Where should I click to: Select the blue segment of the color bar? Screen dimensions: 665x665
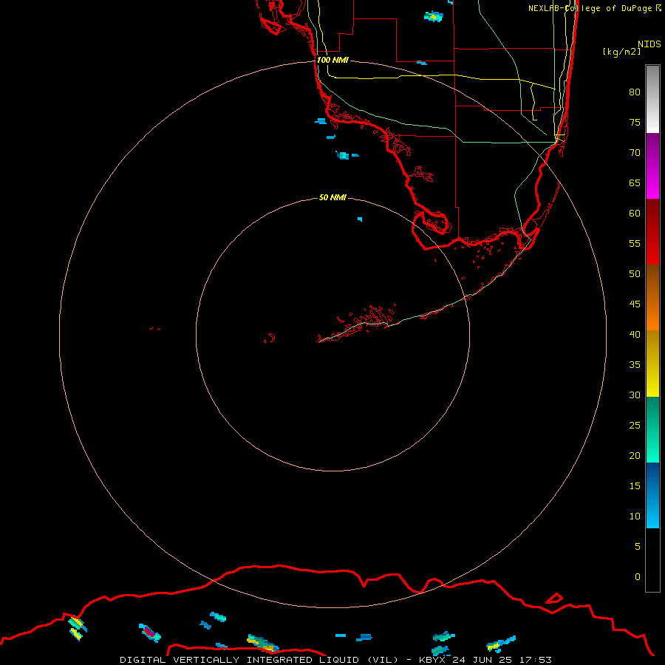point(652,495)
